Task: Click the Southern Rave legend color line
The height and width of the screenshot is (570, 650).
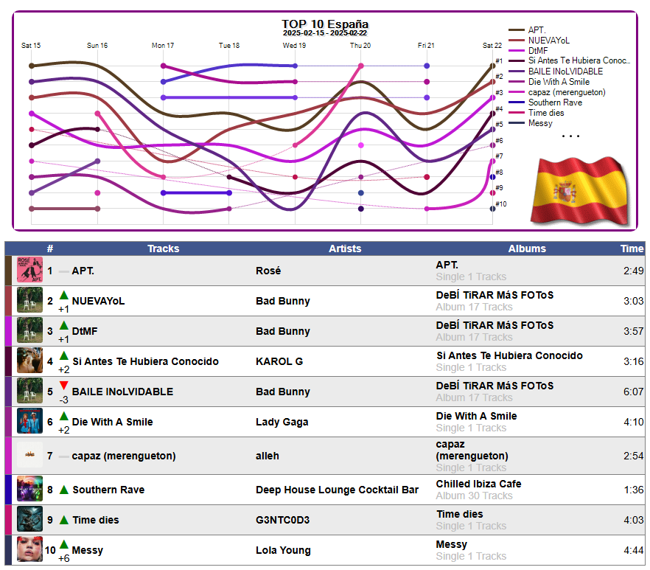Action: point(516,102)
